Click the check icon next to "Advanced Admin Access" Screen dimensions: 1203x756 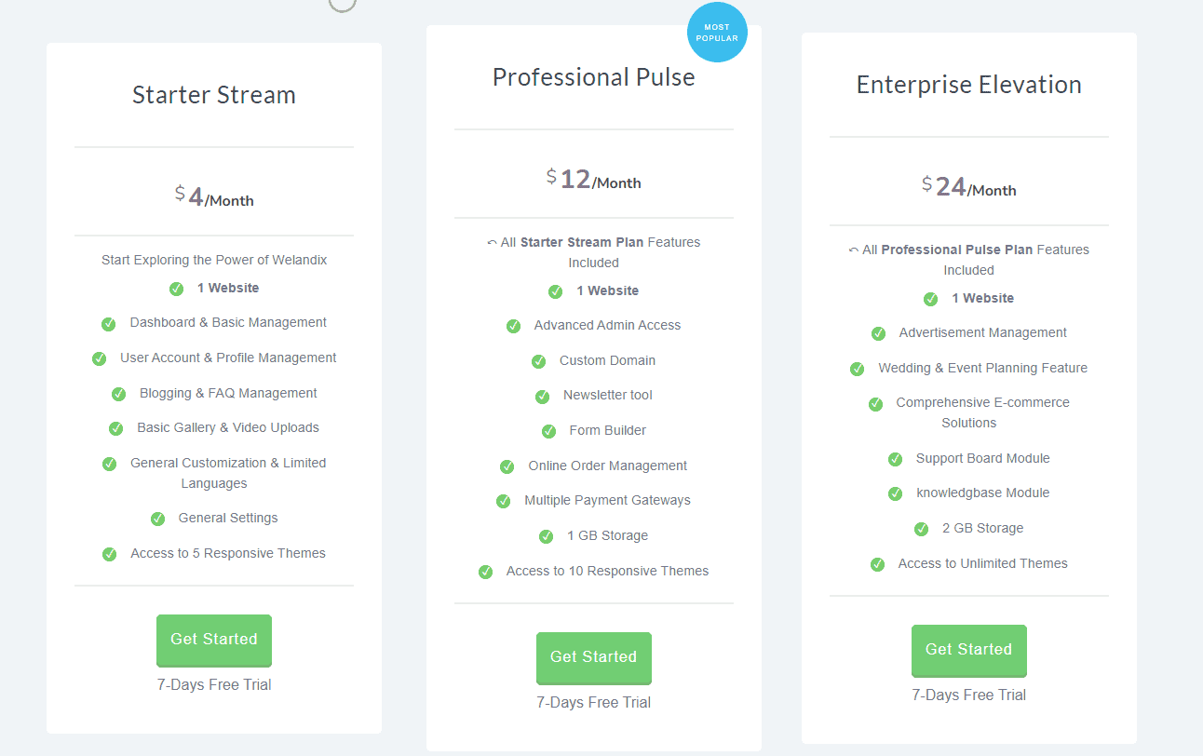(513, 325)
